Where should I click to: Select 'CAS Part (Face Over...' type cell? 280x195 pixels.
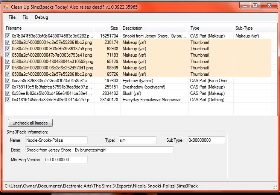pyautogui.click(x=210, y=81)
